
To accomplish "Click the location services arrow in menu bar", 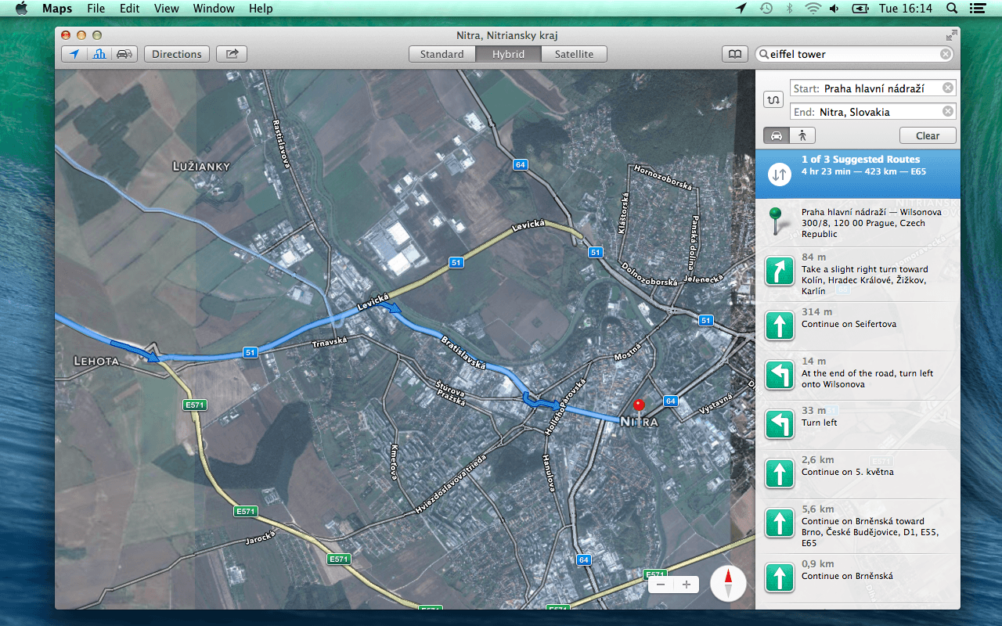I will click(x=741, y=9).
